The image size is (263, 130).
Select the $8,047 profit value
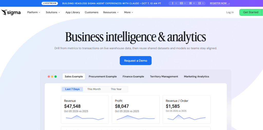[122, 106]
